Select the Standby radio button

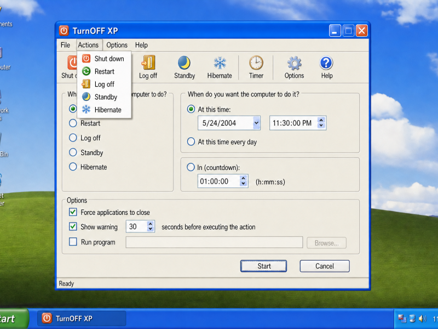pyautogui.click(x=73, y=152)
